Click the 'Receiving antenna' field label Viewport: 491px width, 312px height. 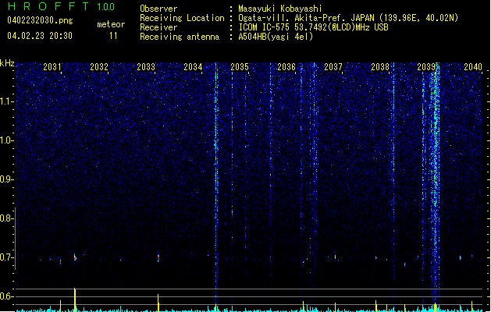point(180,37)
